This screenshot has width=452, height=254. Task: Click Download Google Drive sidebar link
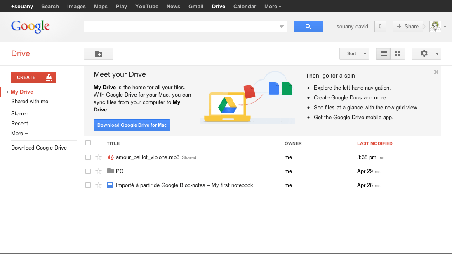pos(39,148)
